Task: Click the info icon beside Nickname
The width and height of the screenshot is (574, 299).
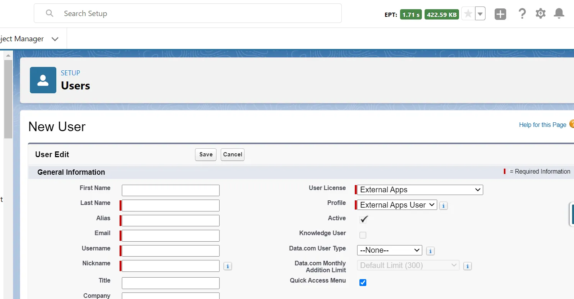Action: click(228, 266)
